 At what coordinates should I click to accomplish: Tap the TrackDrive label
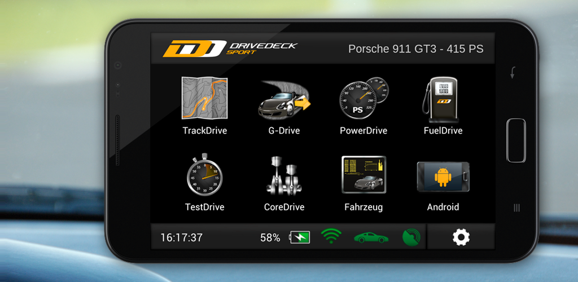tap(204, 131)
